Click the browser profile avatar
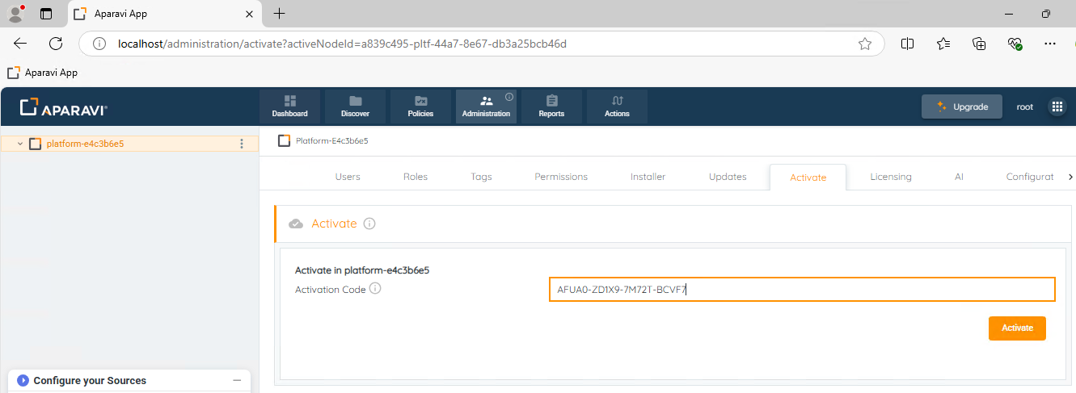This screenshot has height=393, width=1076. (x=15, y=13)
